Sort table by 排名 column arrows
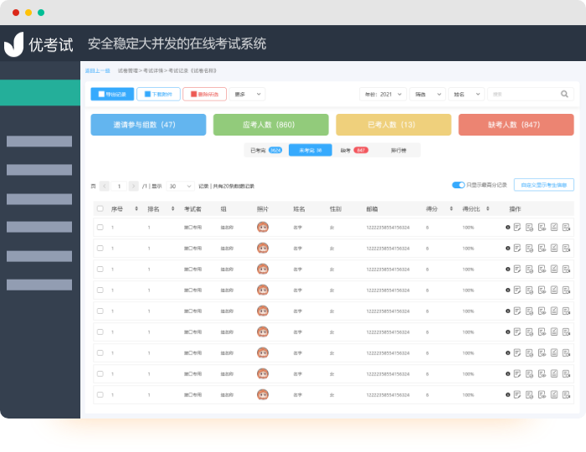This screenshot has width=586, height=452. tap(172, 208)
